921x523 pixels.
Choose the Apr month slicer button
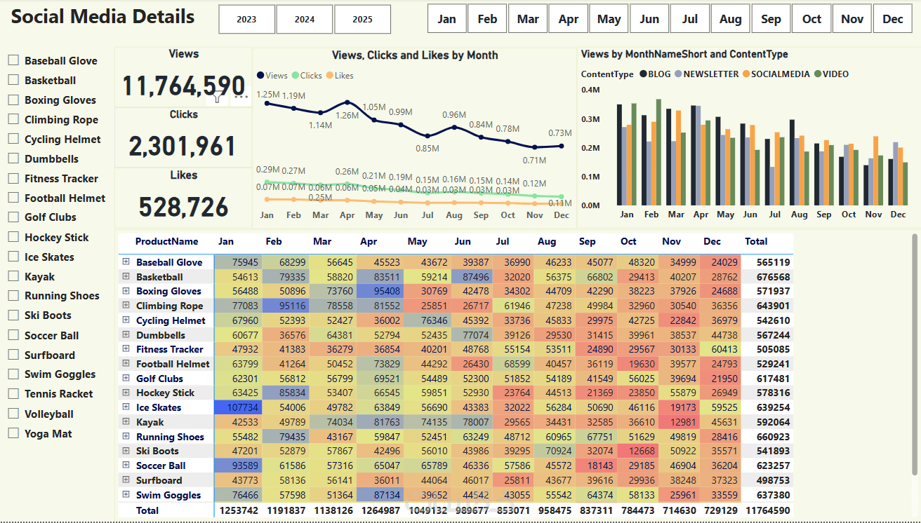[x=568, y=19]
